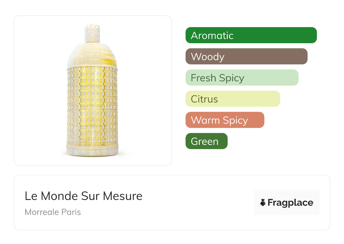Image resolution: width=344 pixels, height=244 pixels.
Task: Click the Fragplace wordmark text
Action: pyautogui.click(x=290, y=203)
